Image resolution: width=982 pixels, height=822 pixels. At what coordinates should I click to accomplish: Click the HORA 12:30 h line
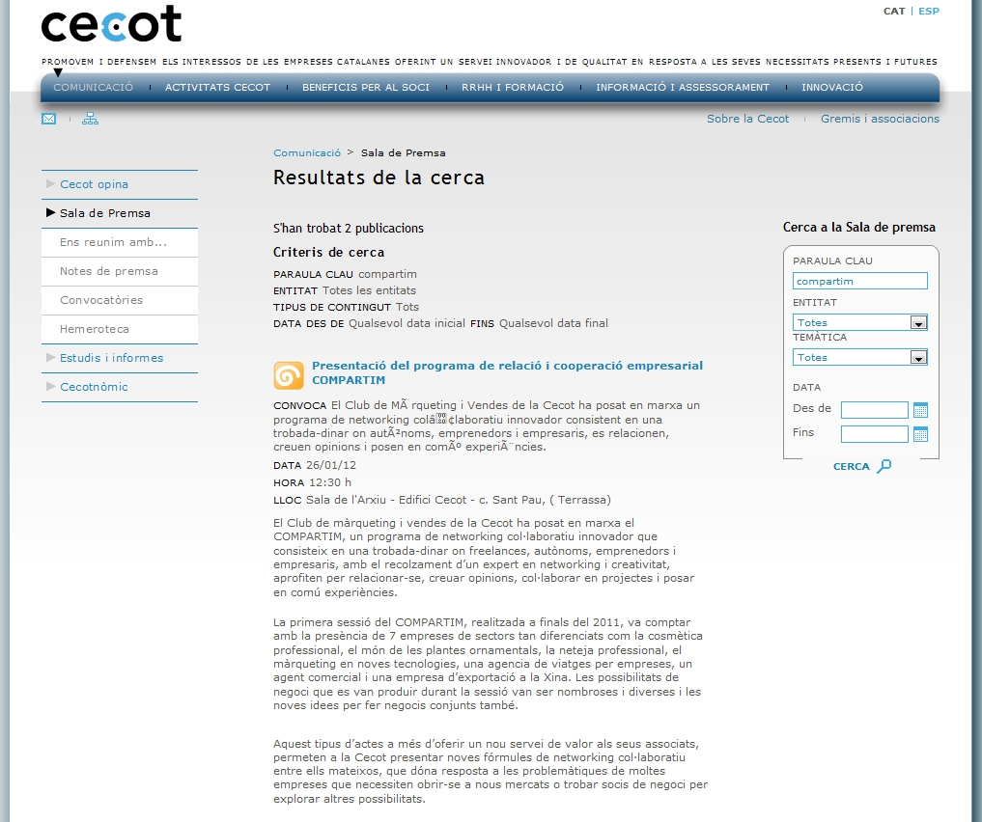coord(312,482)
